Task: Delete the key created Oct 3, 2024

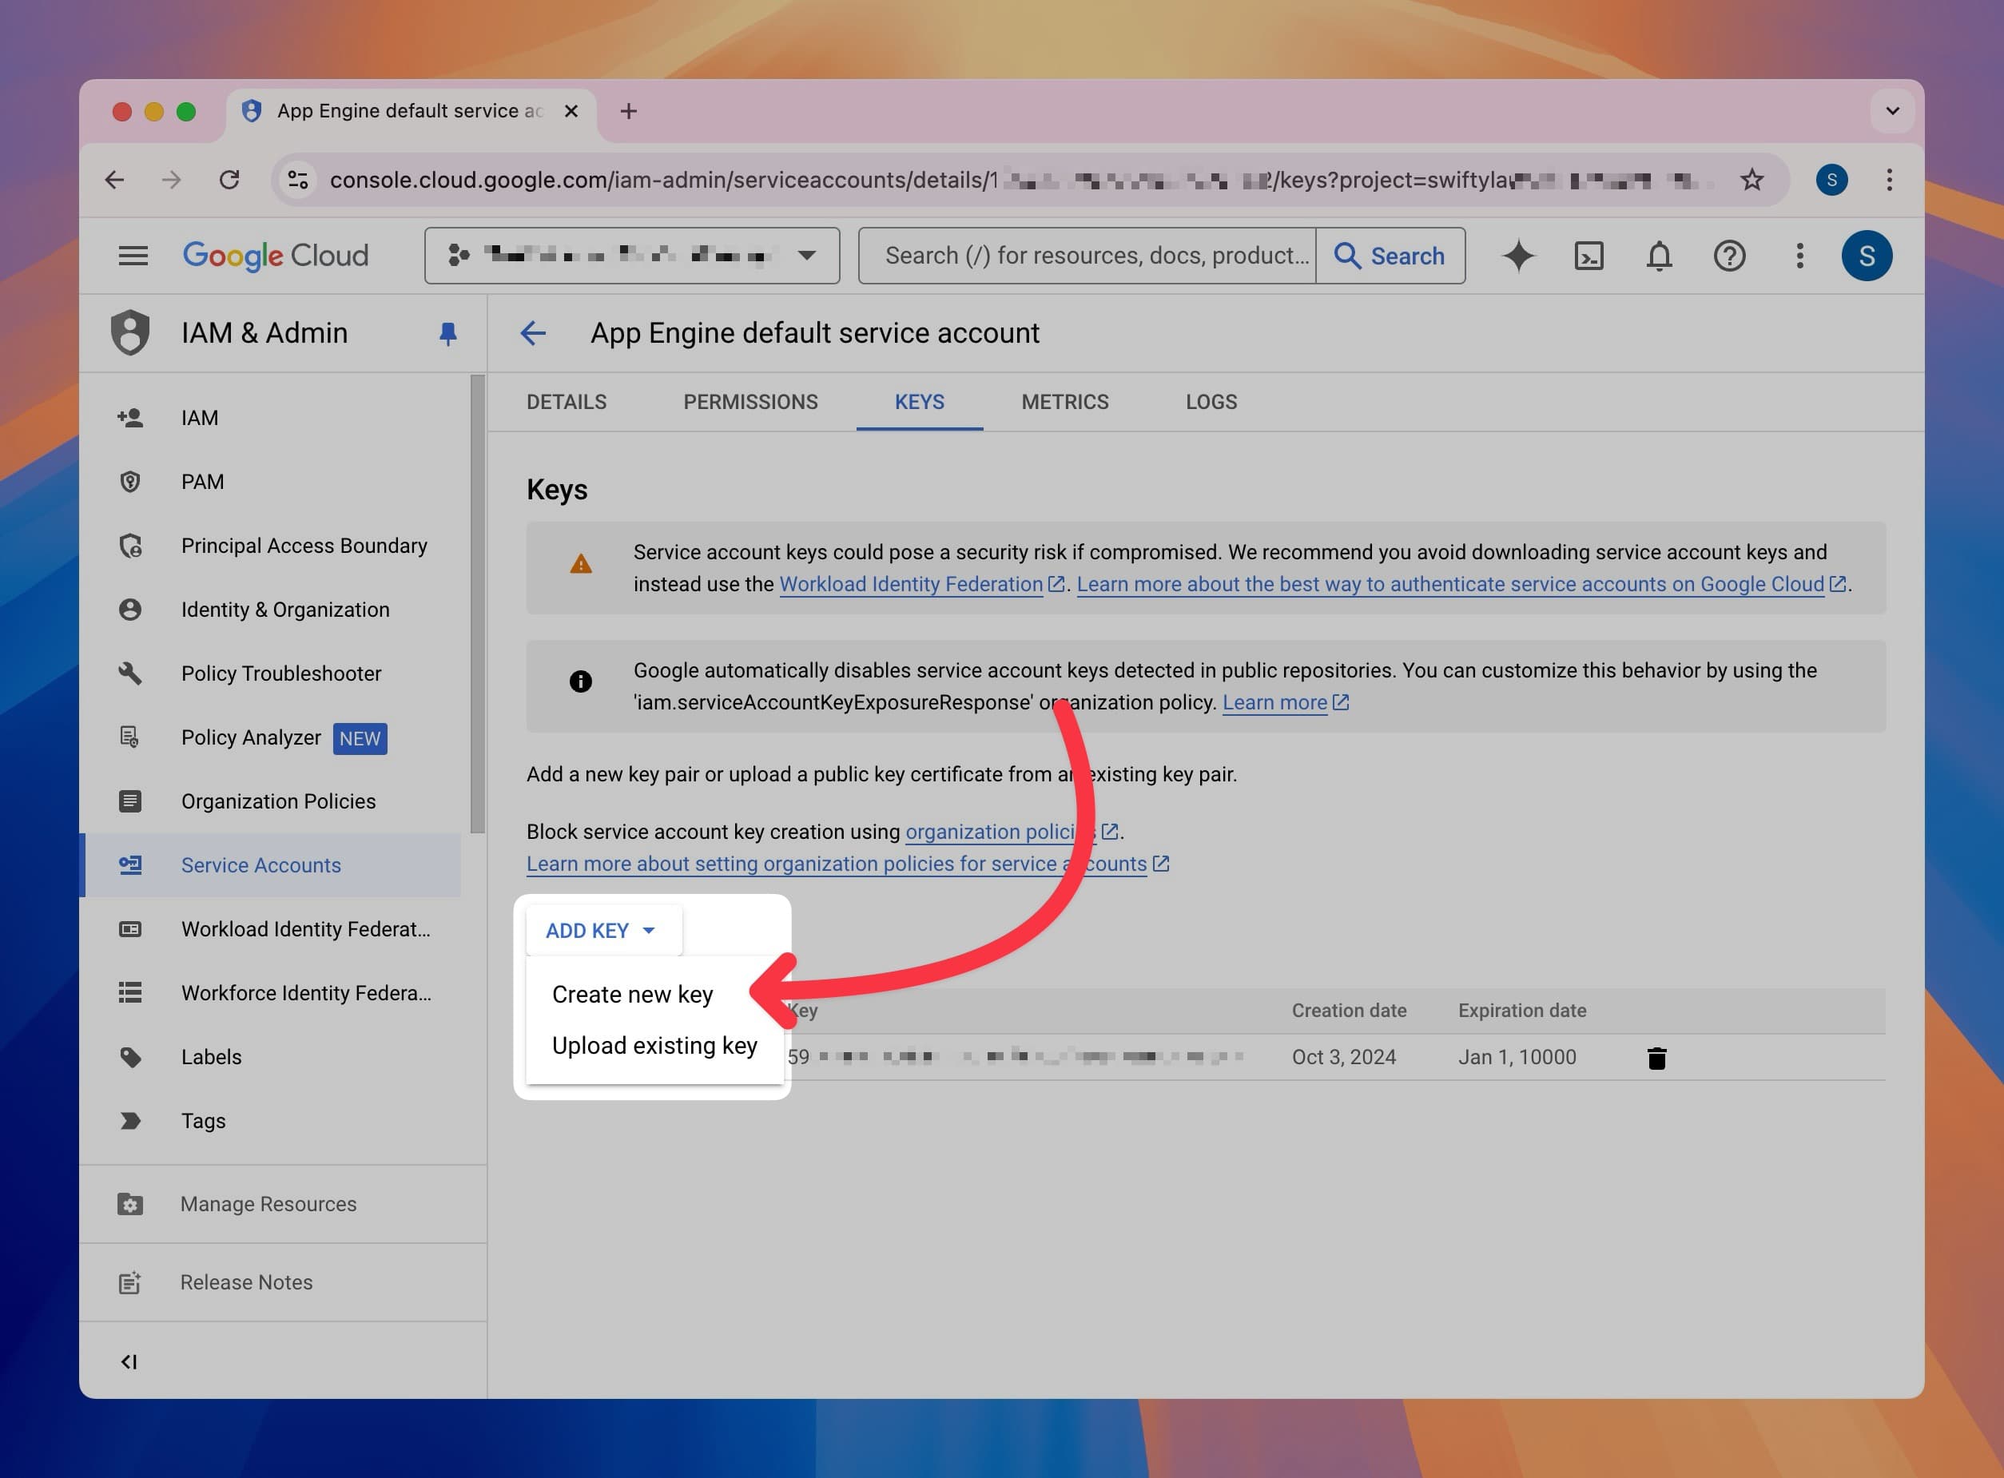Action: tap(1657, 1058)
